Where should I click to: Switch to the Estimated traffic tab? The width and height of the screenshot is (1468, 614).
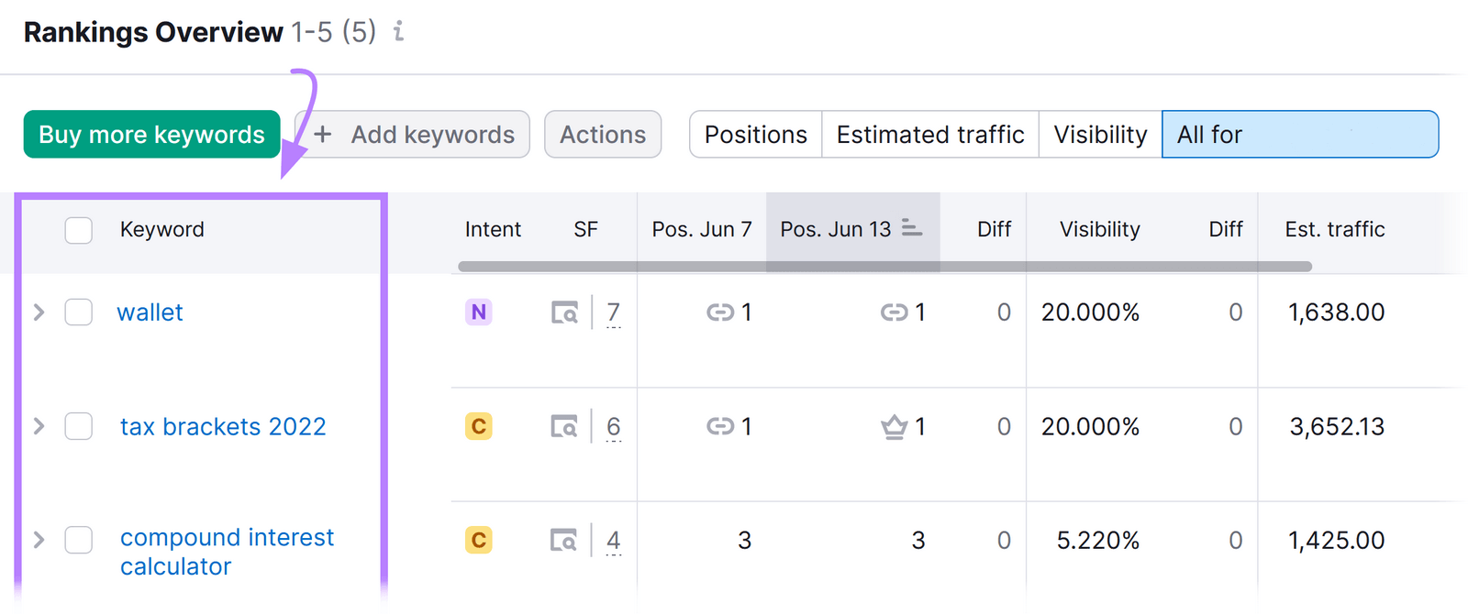click(929, 135)
